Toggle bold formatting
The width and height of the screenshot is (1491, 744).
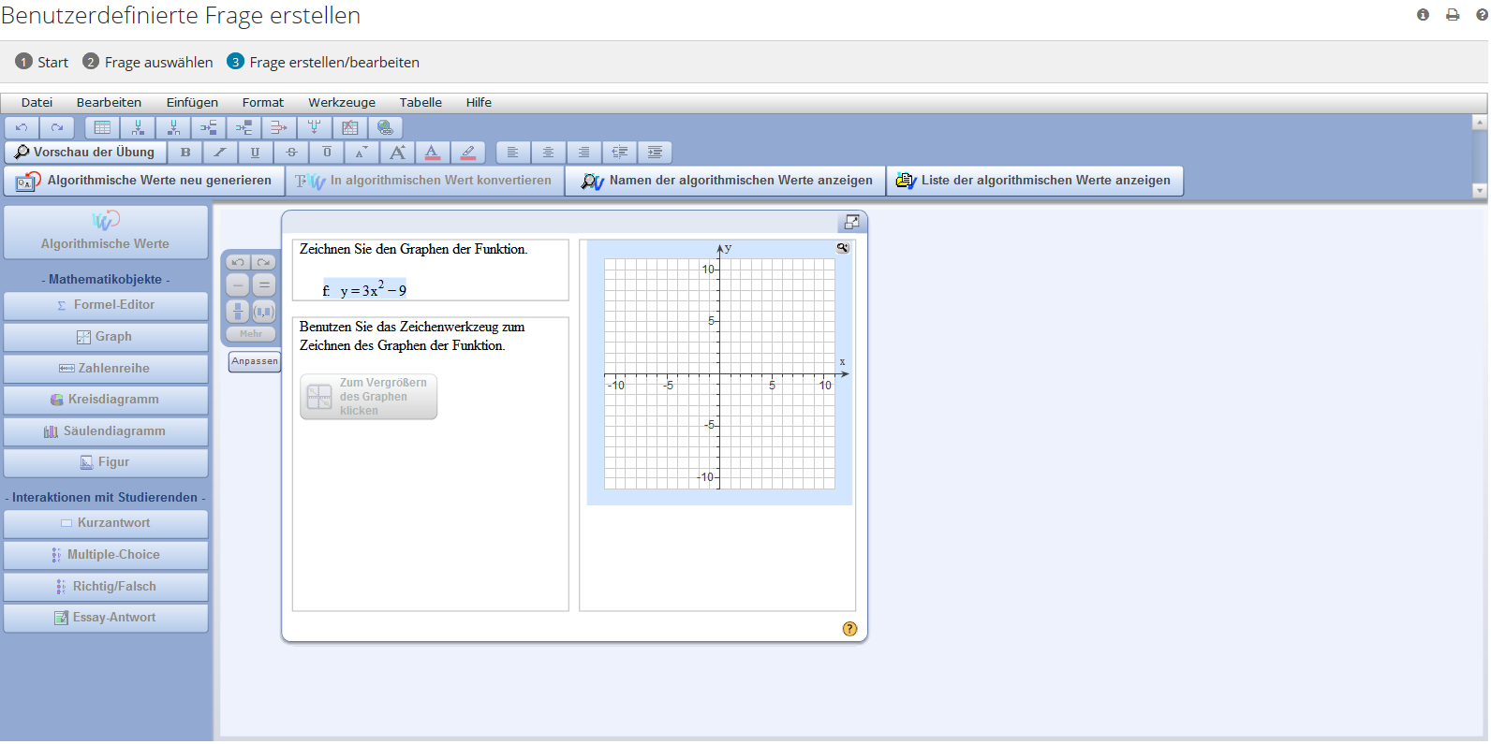pos(185,153)
